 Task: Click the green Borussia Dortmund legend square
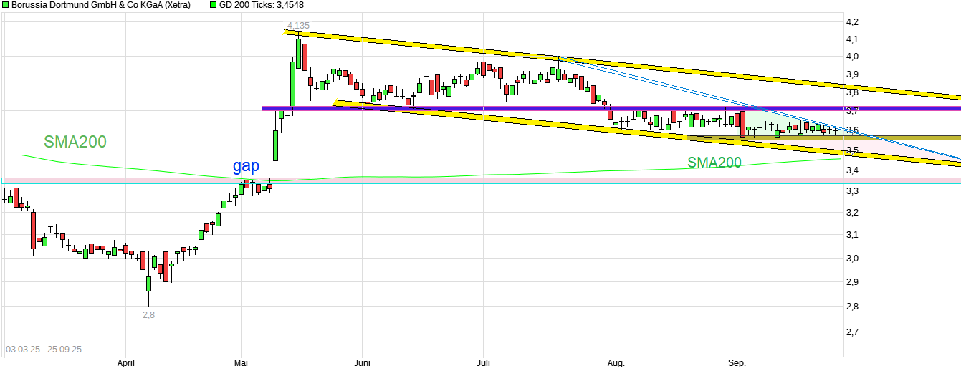click(x=5, y=5)
